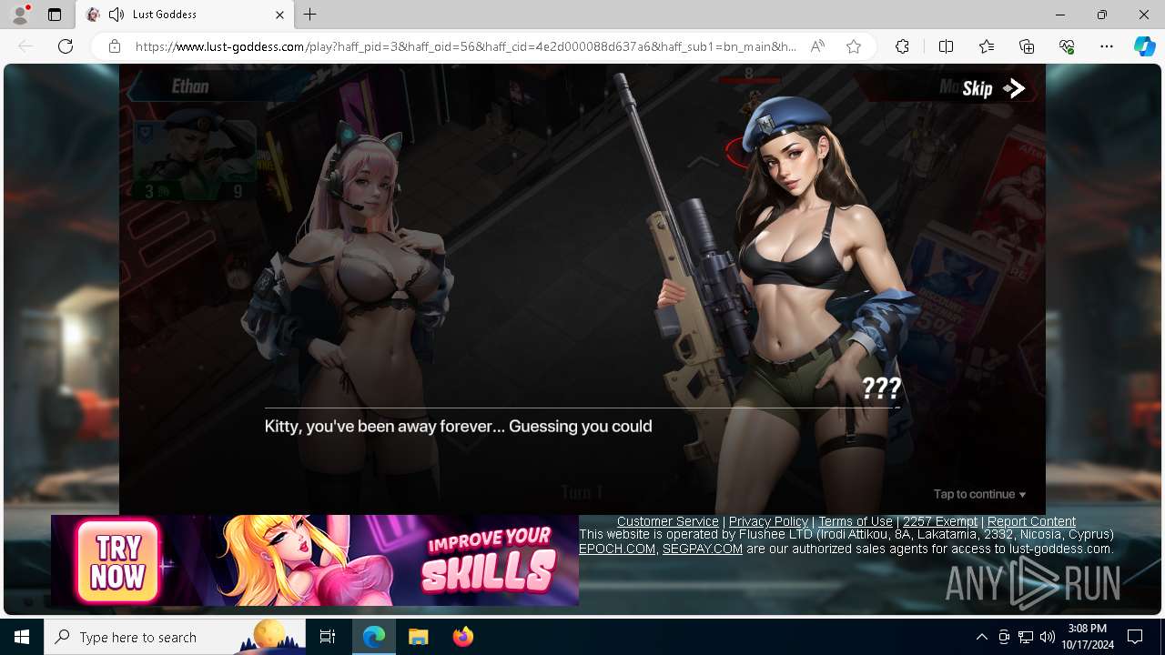Open the 2257 Exempt link
Image resolution: width=1165 pixels, height=655 pixels.
pos(940,521)
